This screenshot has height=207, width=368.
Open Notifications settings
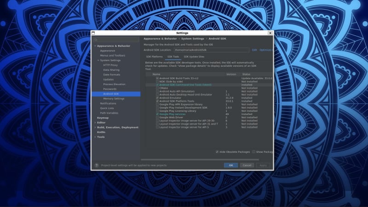108,103
